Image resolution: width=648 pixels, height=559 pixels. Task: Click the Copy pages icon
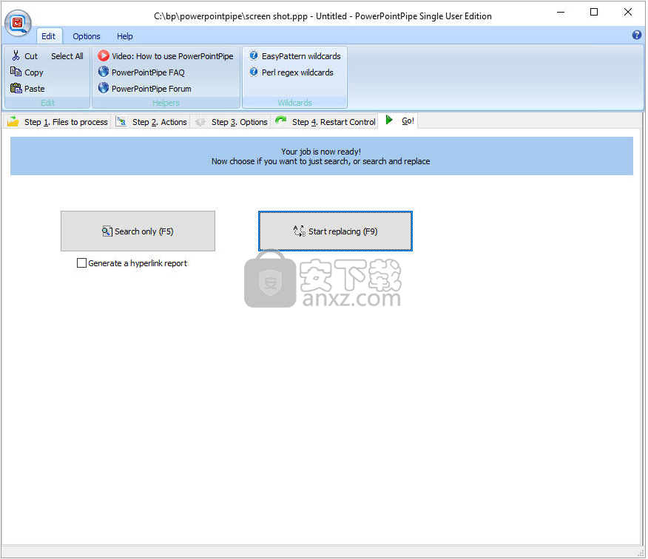(16, 72)
